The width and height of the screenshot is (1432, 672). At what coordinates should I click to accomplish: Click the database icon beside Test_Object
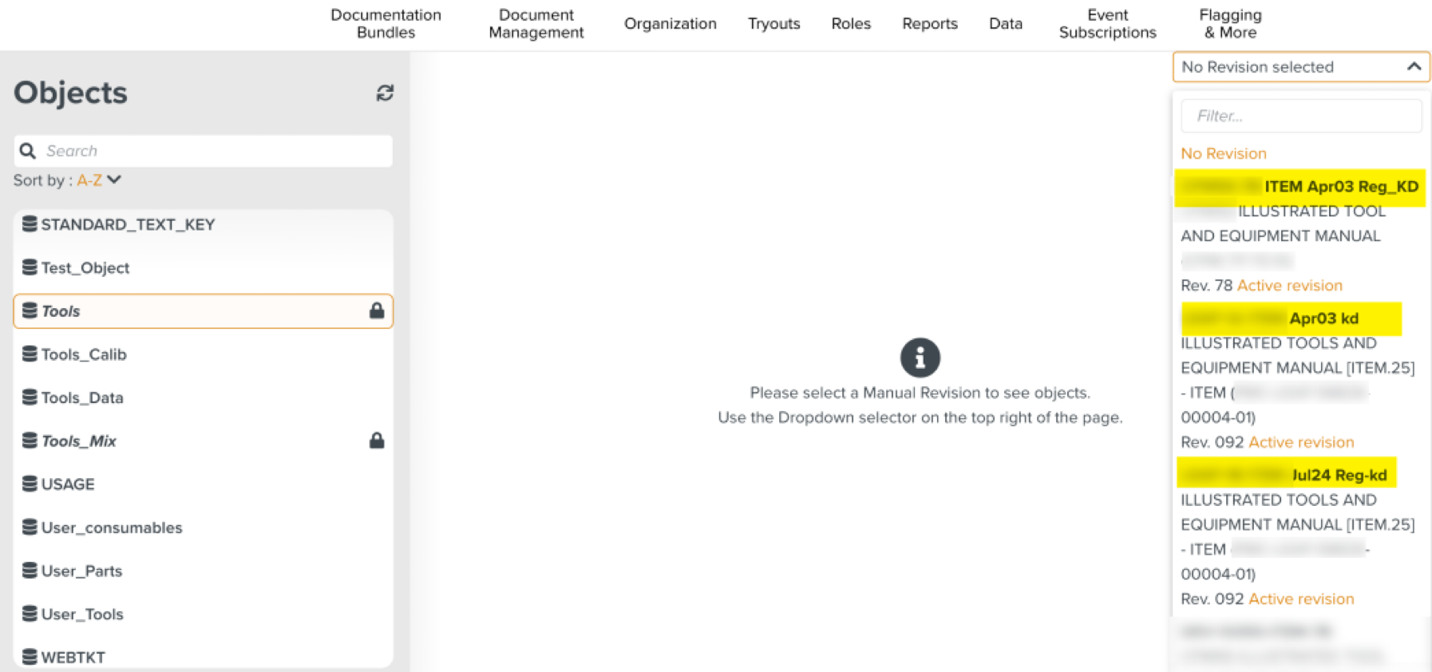[30, 267]
